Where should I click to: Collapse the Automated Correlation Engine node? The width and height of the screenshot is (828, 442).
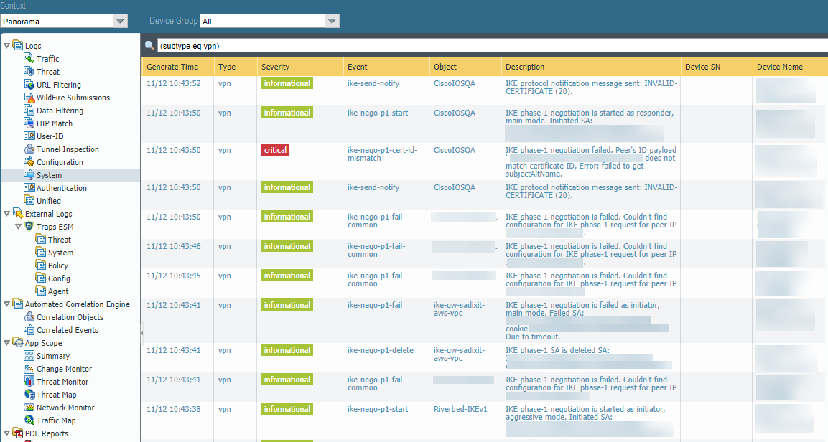7,304
